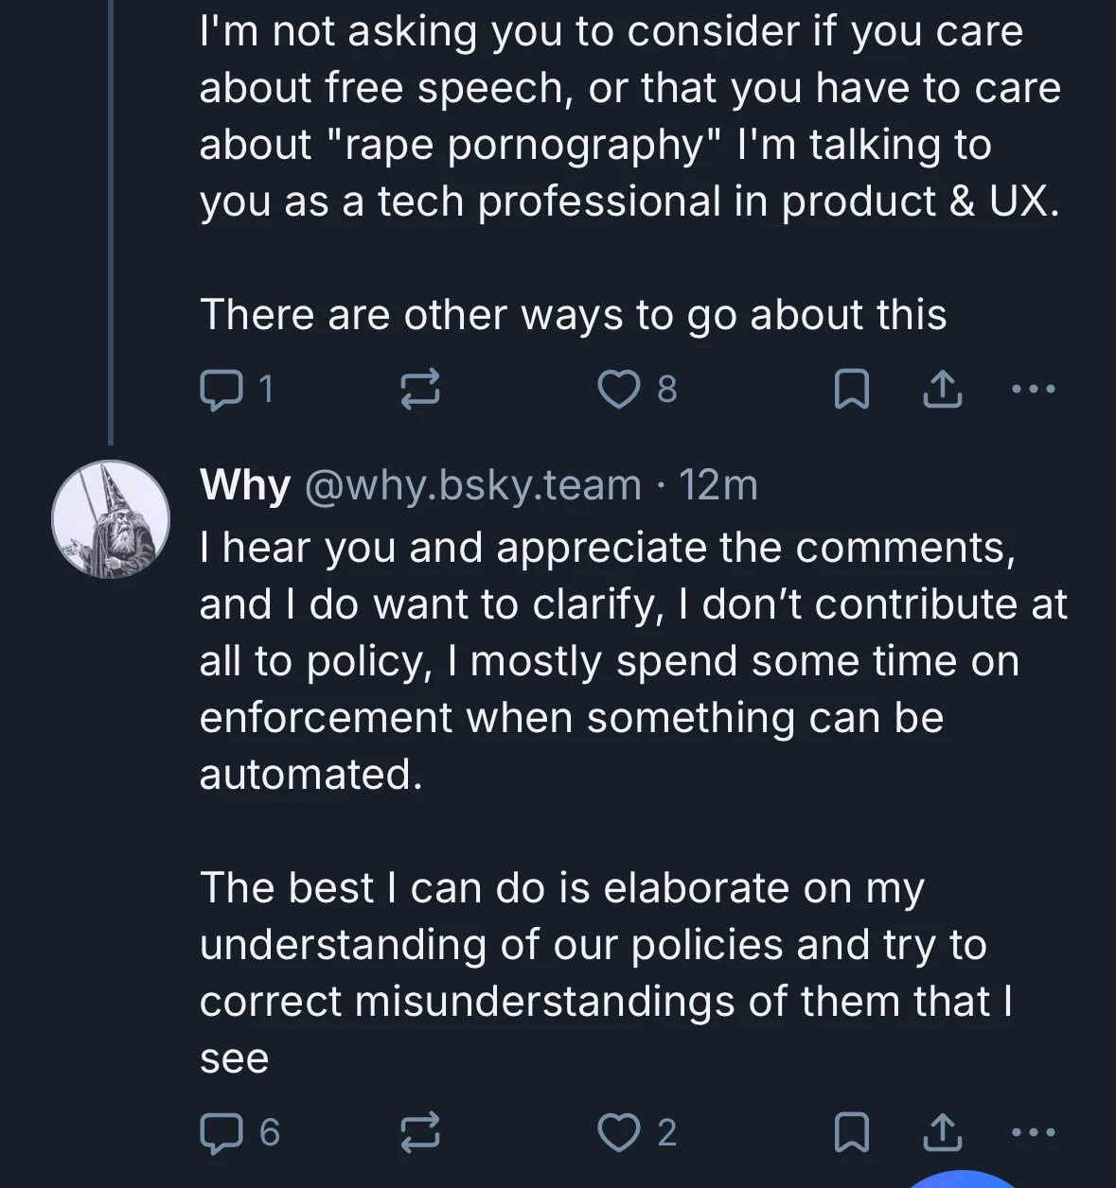Bookmark Why's post about policies

point(851,1132)
